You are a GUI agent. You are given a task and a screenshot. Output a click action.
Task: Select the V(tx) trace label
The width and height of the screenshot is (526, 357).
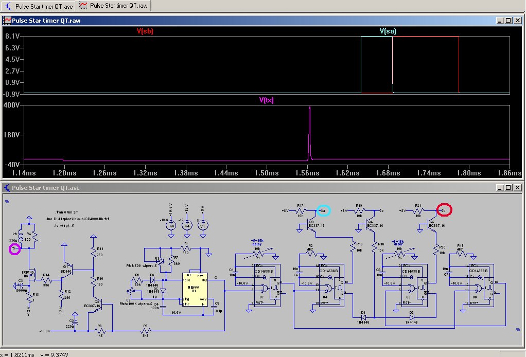(x=266, y=100)
